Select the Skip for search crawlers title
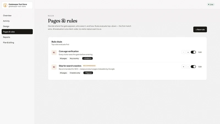 point(70,66)
